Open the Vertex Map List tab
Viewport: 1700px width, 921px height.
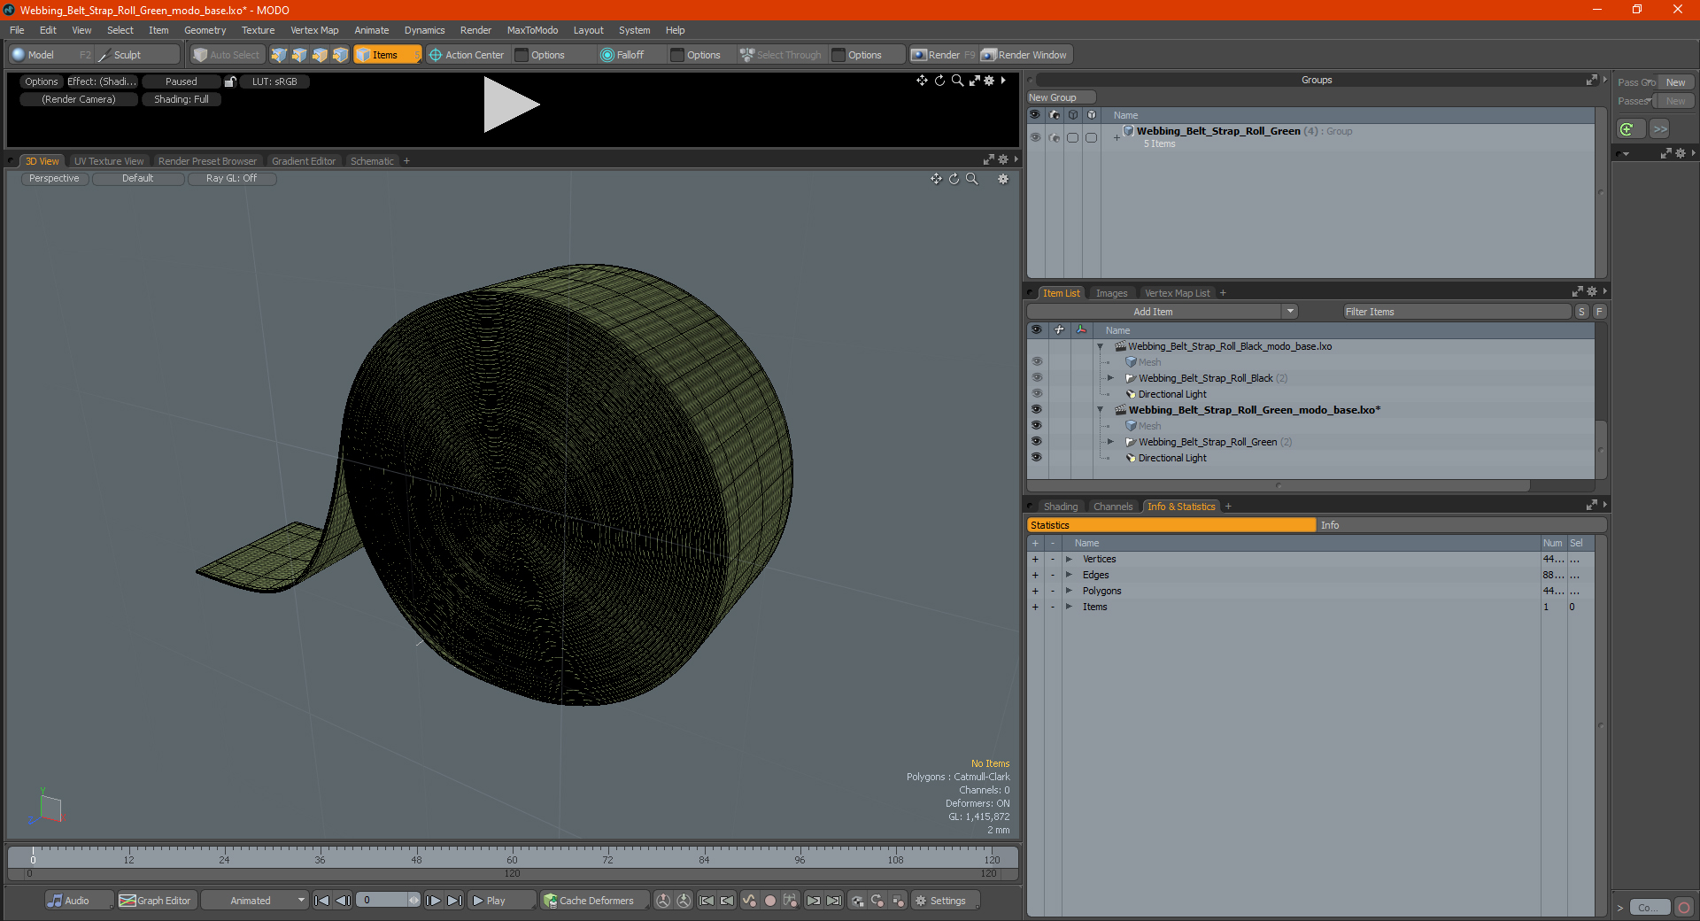pyautogui.click(x=1177, y=293)
